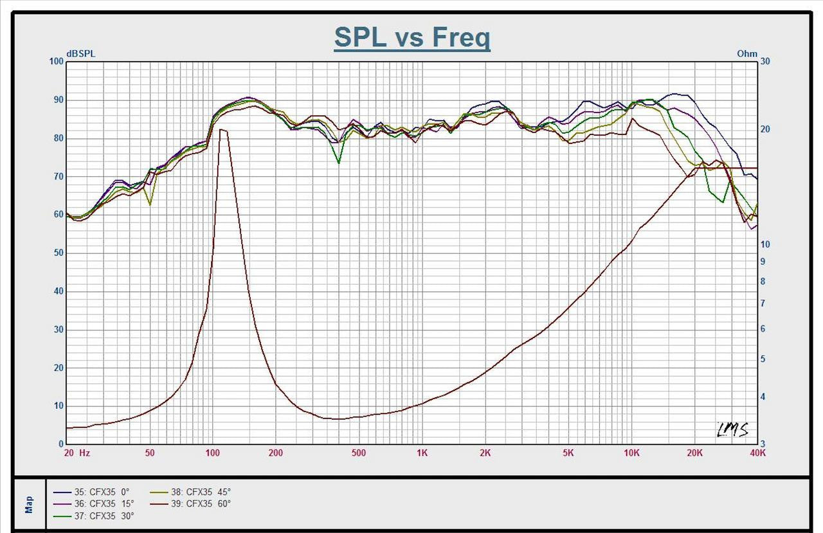Click the 100 value on dBSPL axis

[x=56, y=62]
